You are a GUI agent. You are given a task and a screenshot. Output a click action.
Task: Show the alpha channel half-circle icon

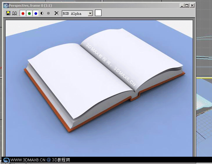coord(42,13)
